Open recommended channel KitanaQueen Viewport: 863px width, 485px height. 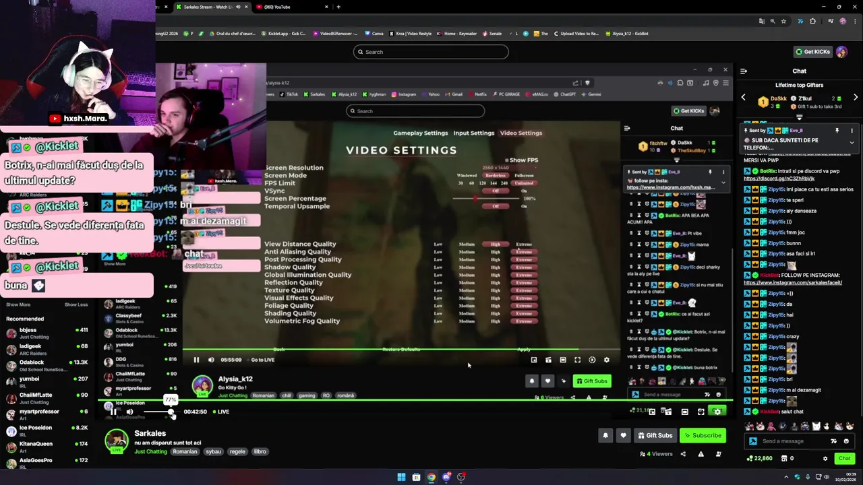(47, 447)
